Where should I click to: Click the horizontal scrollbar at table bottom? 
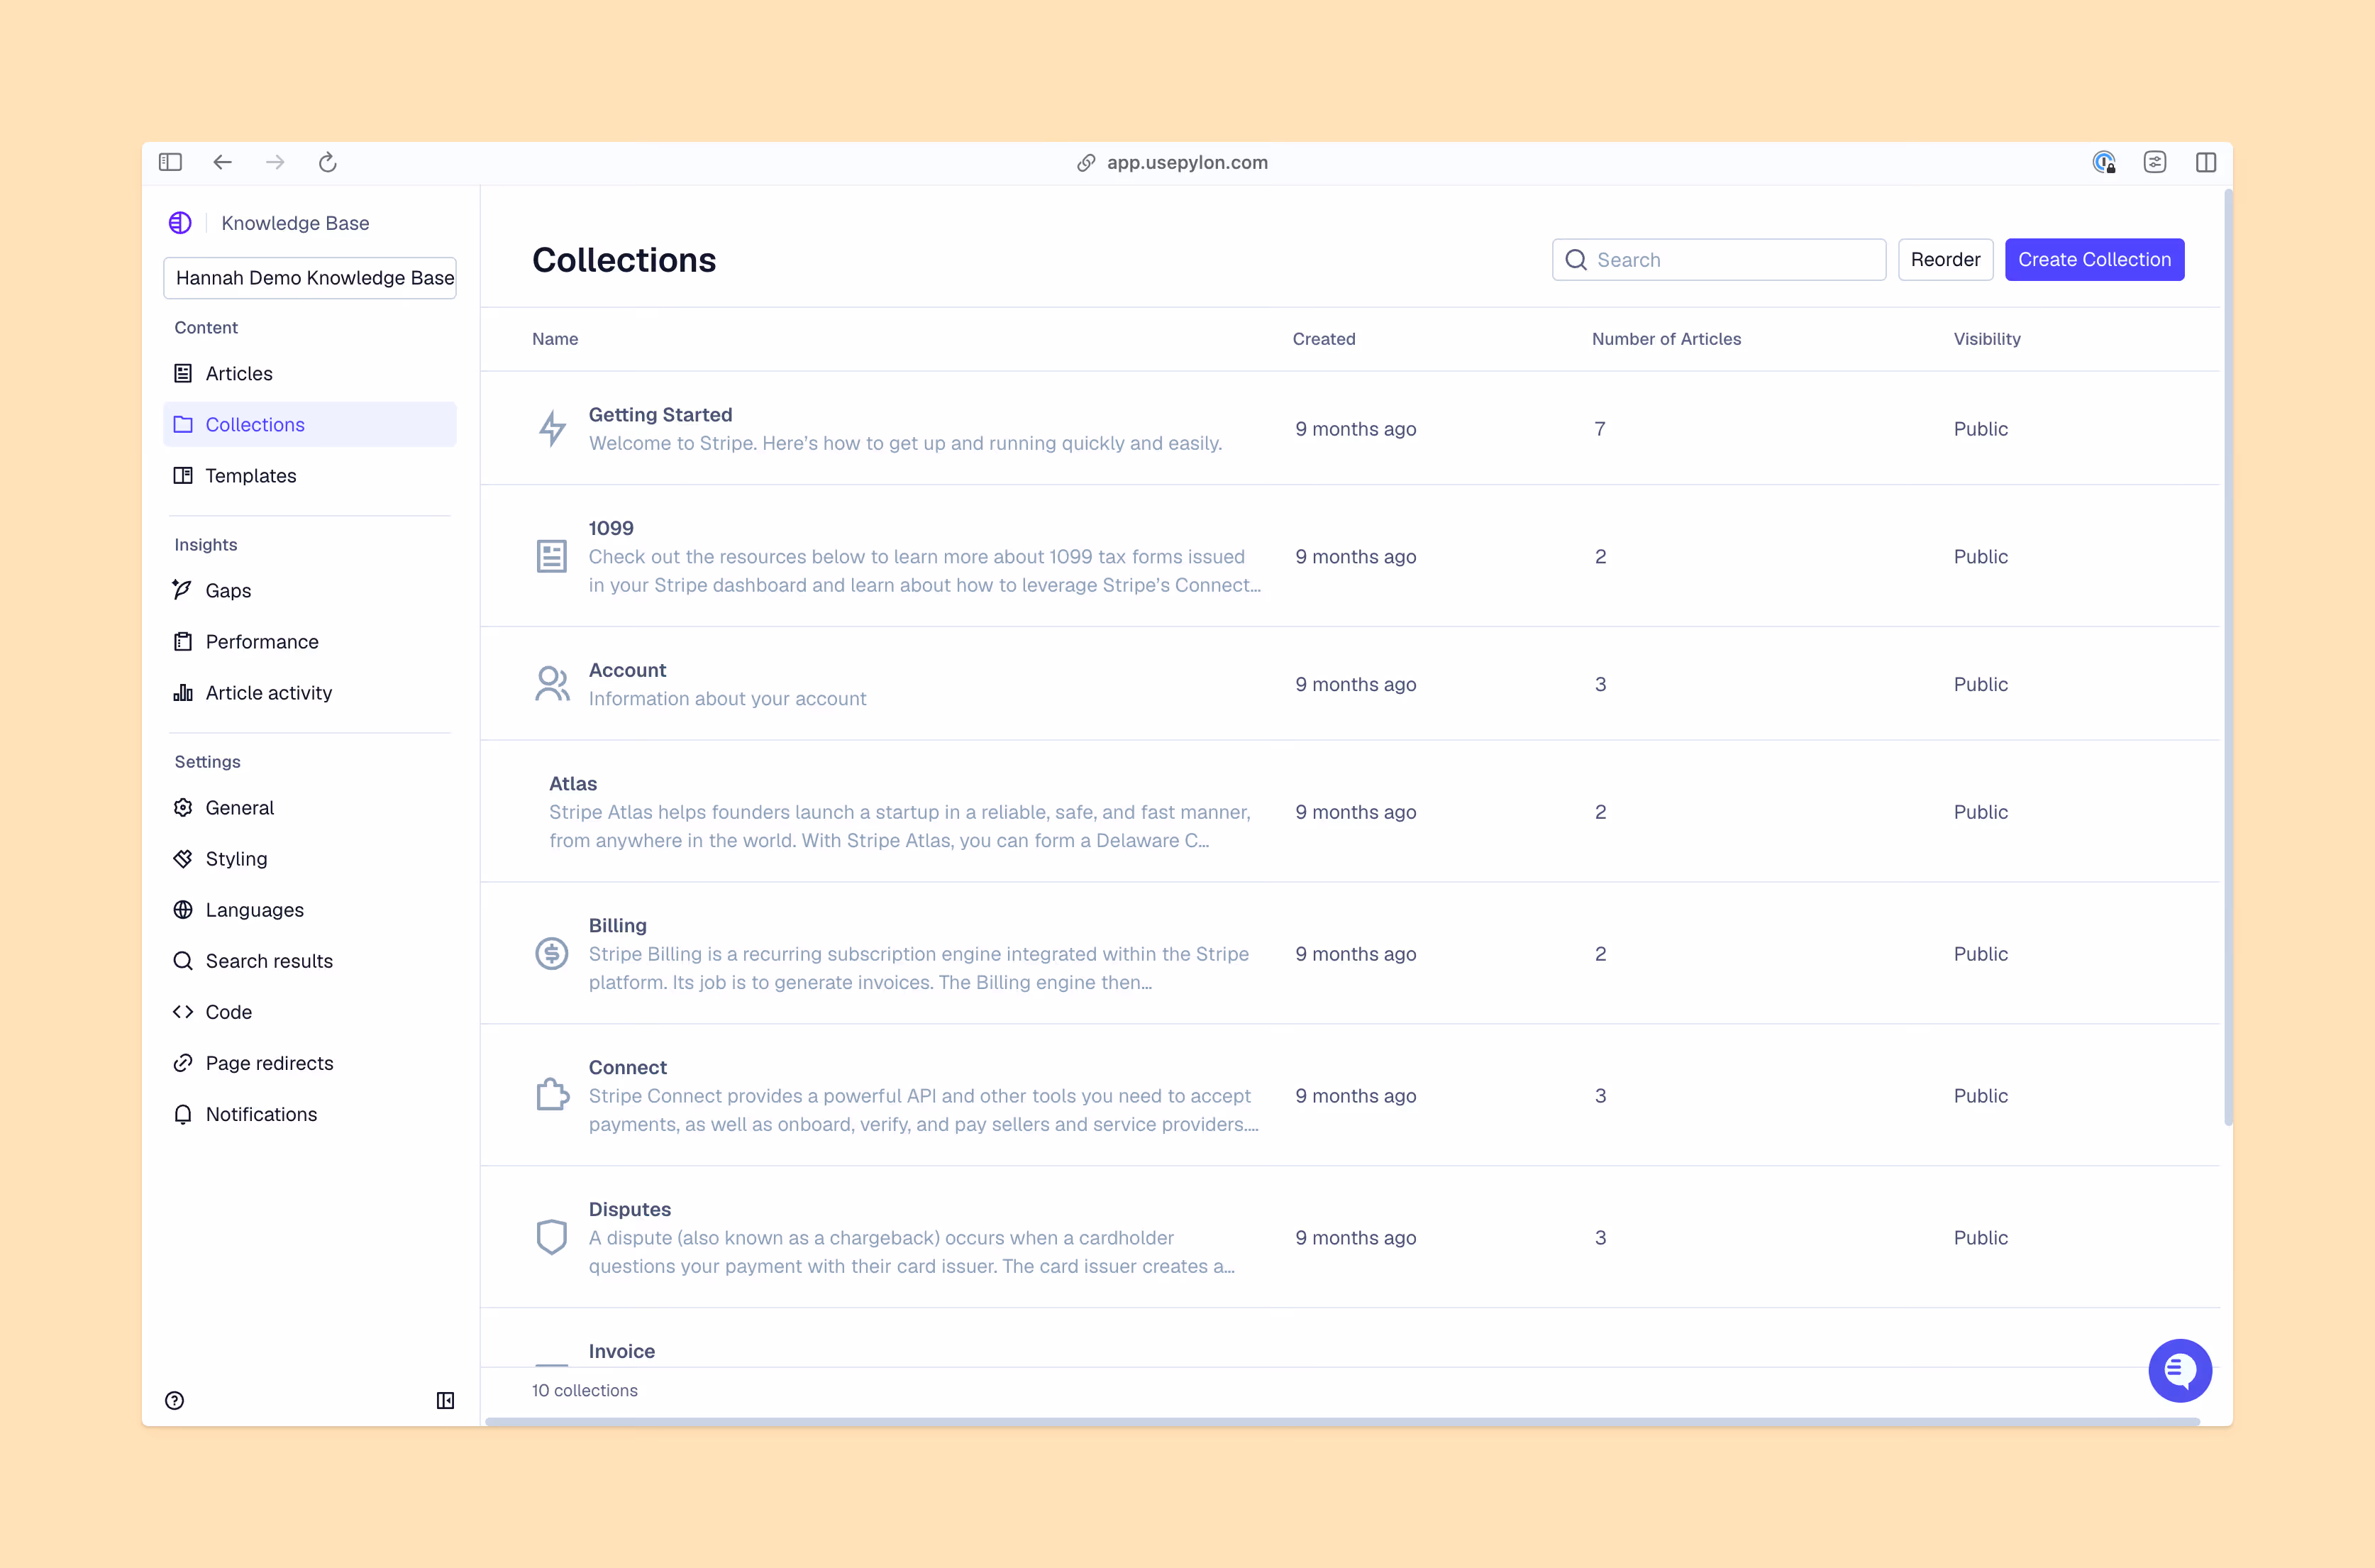1342,1421
